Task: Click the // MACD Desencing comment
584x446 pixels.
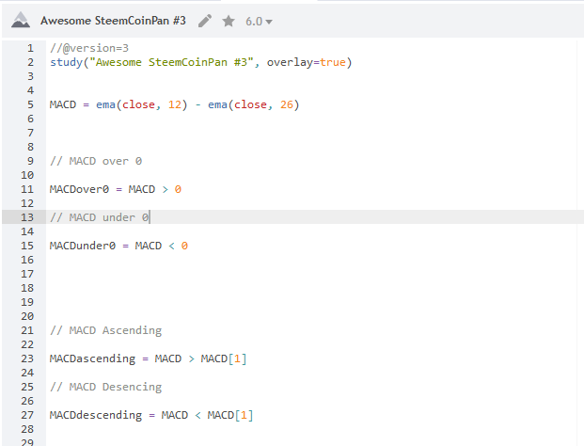Action: 106,387
